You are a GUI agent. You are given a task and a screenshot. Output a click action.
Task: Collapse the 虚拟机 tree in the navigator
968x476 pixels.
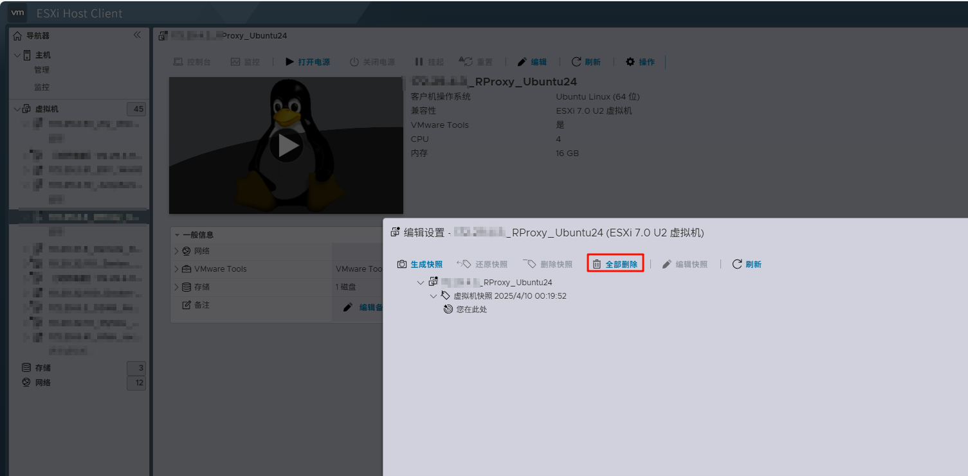point(17,109)
